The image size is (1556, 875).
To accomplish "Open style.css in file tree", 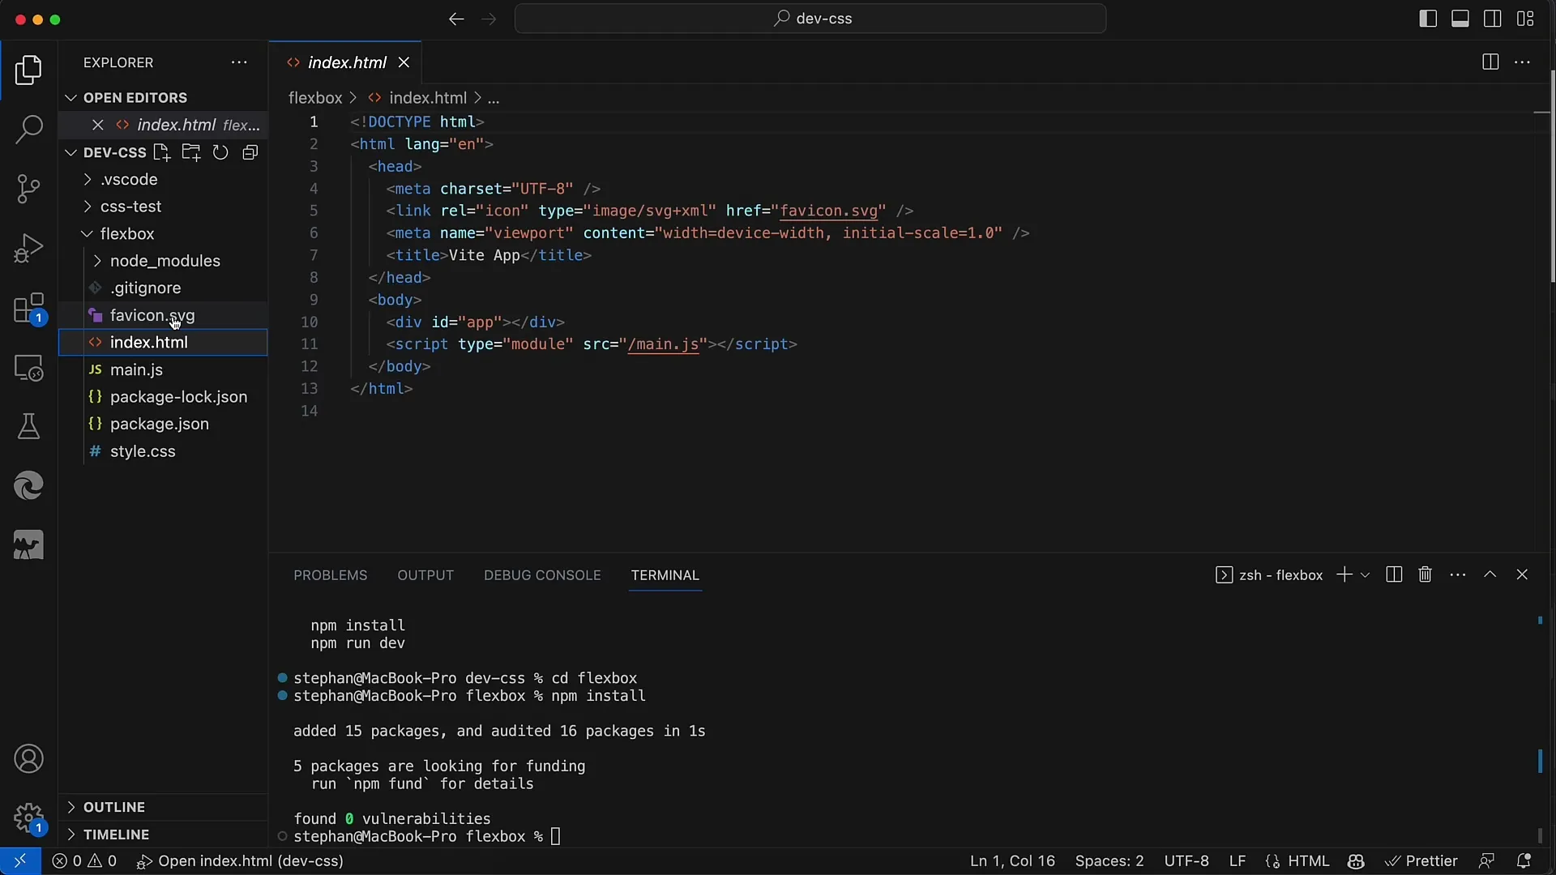I will [x=143, y=451].
